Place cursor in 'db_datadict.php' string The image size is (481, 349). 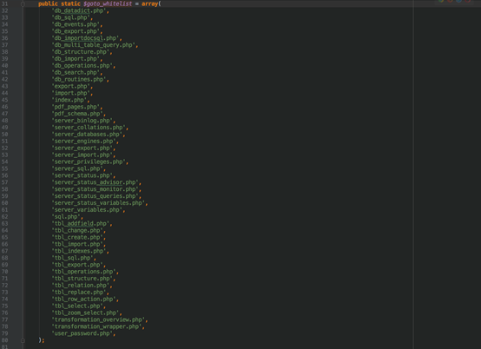pos(79,10)
